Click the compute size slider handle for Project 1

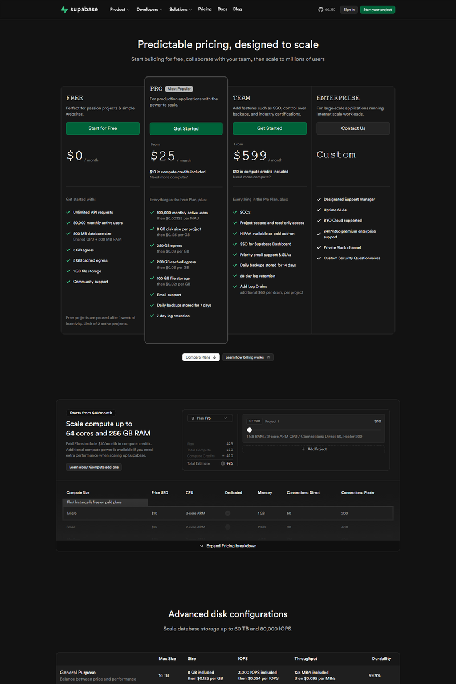coord(250,430)
